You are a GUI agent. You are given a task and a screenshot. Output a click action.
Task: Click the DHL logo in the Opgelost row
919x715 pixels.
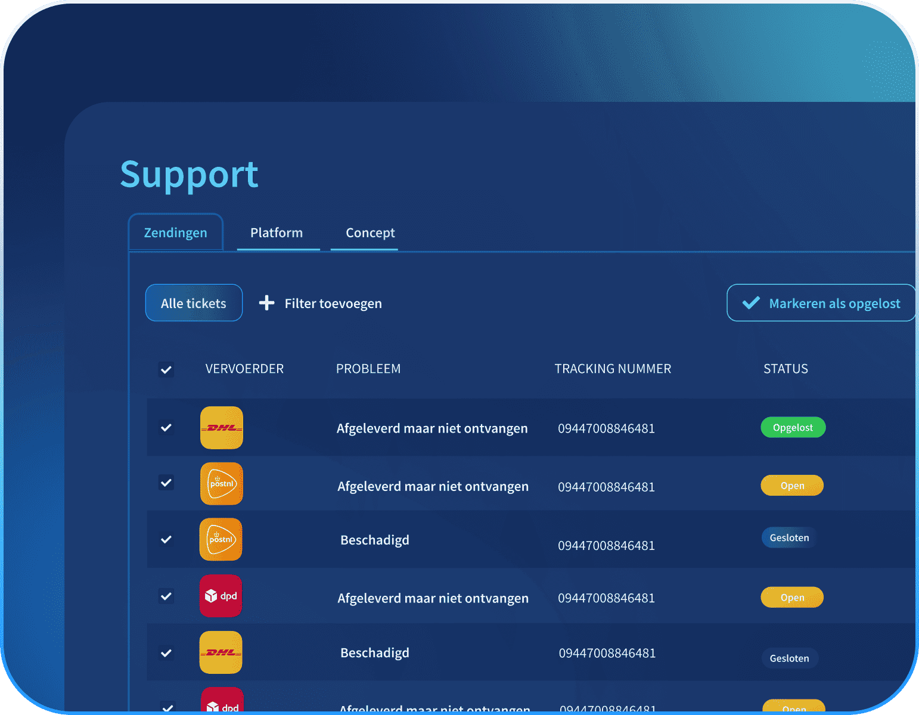[x=222, y=428]
